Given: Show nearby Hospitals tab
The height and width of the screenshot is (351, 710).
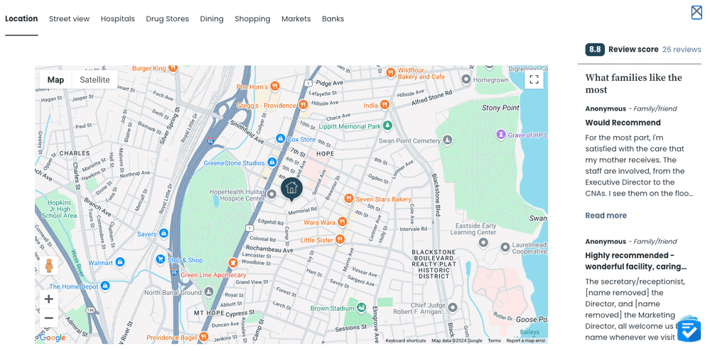Looking at the screenshot, I should [118, 19].
